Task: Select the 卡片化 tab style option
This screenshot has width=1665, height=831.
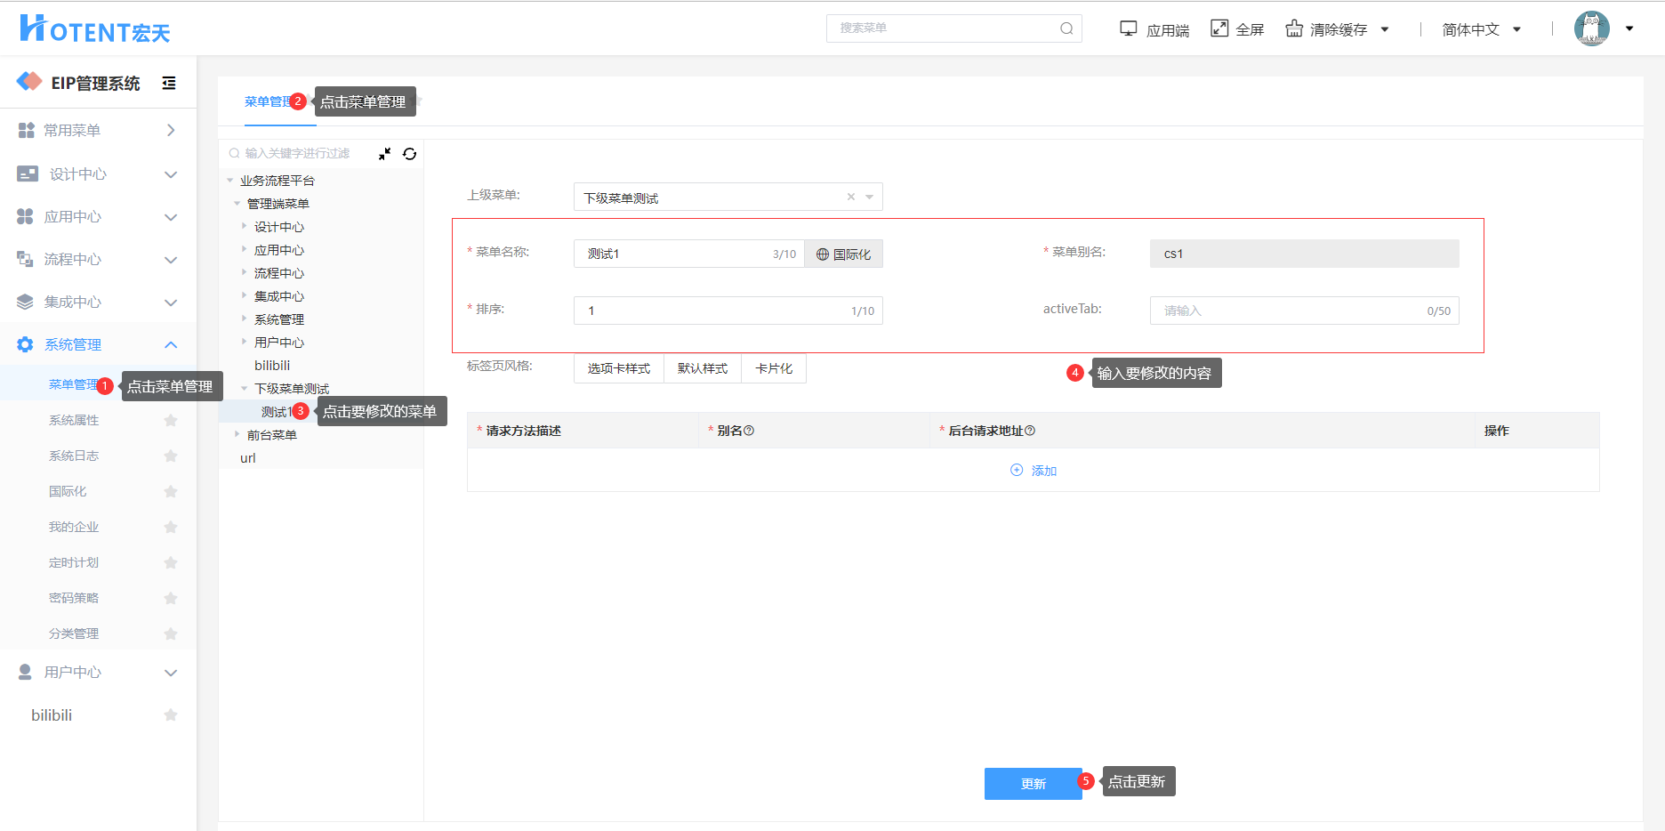Action: tap(773, 368)
